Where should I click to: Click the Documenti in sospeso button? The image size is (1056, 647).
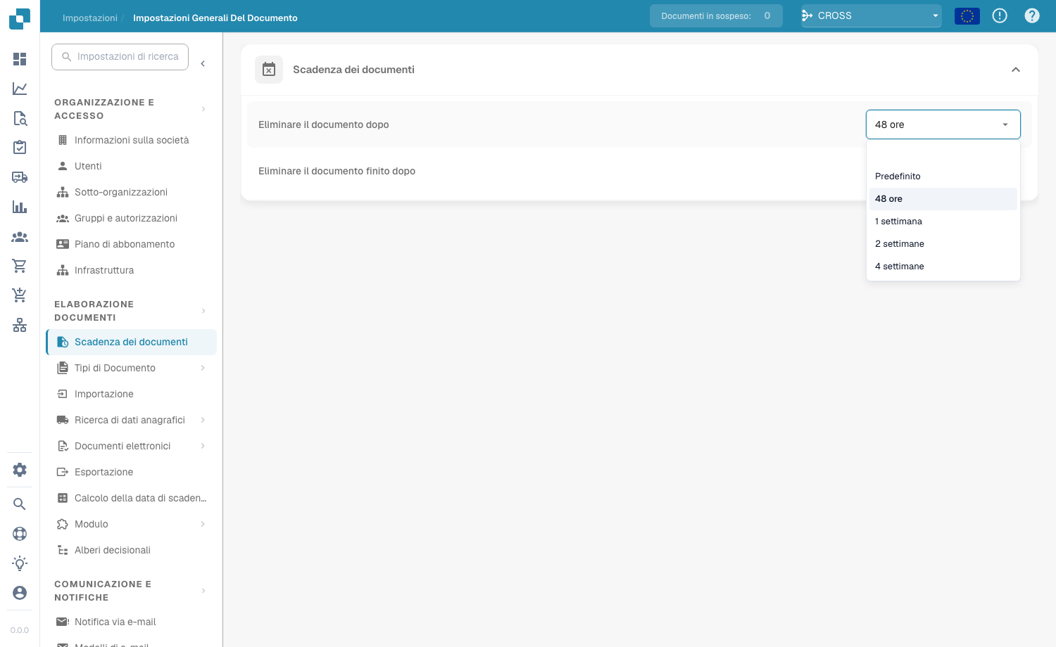tap(716, 15)
